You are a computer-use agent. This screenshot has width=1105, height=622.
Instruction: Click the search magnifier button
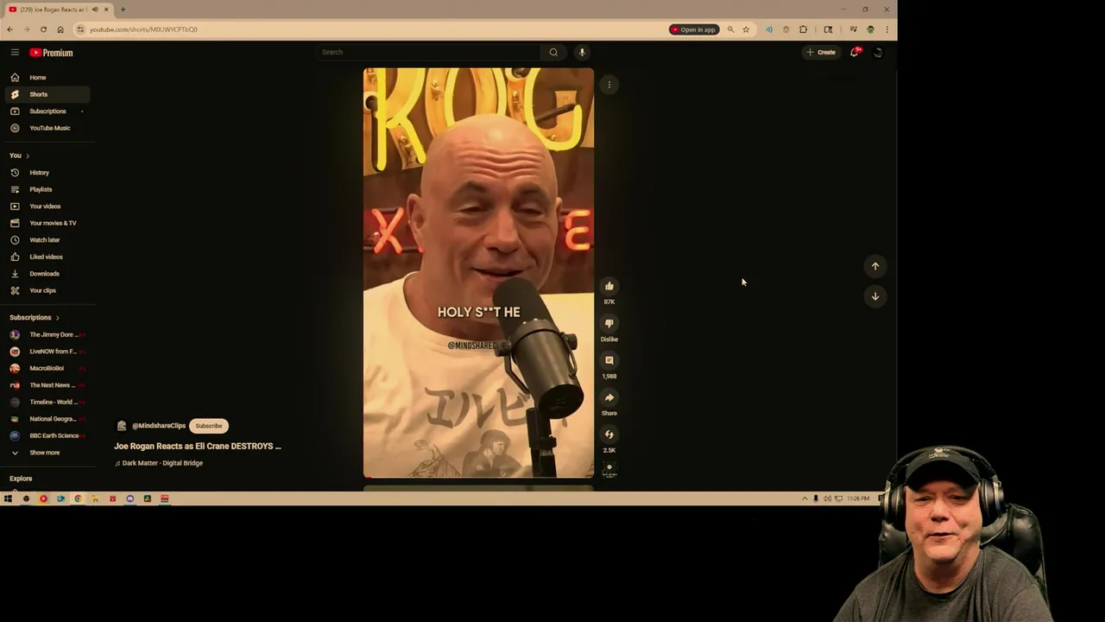[553, 52]
